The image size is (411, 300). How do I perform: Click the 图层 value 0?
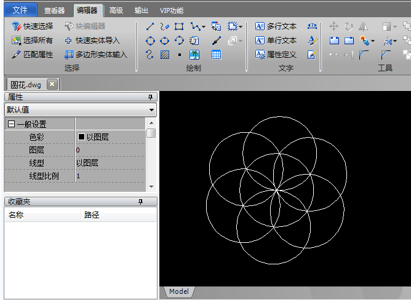(110, 150)
